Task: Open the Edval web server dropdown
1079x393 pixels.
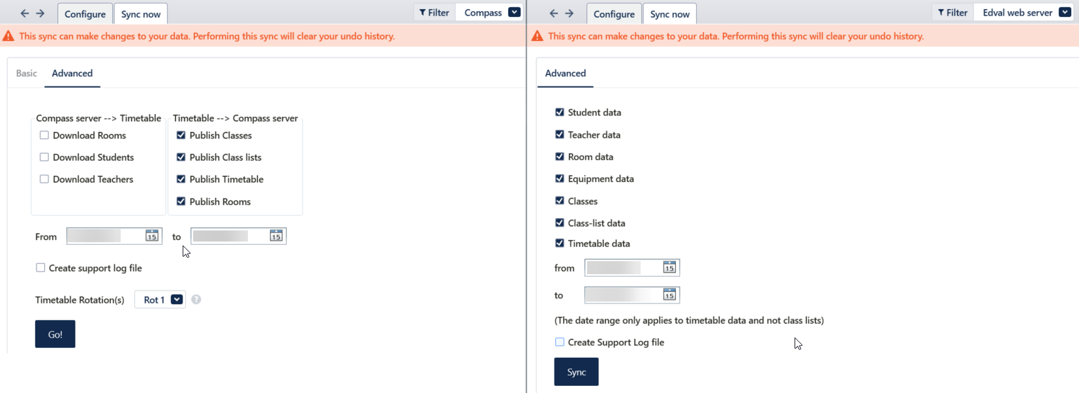Action: click(1065, 12)
